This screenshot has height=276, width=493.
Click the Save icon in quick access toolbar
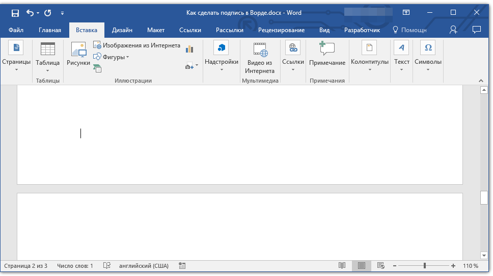click(x=15, y=13)
